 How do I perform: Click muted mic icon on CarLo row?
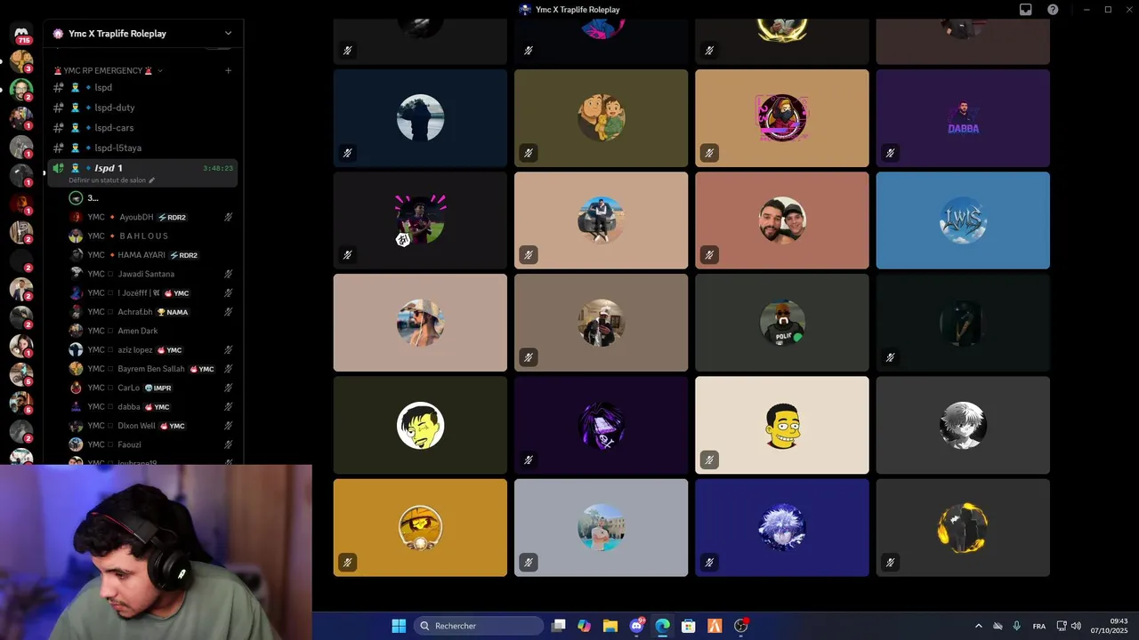tap(229, 388)
